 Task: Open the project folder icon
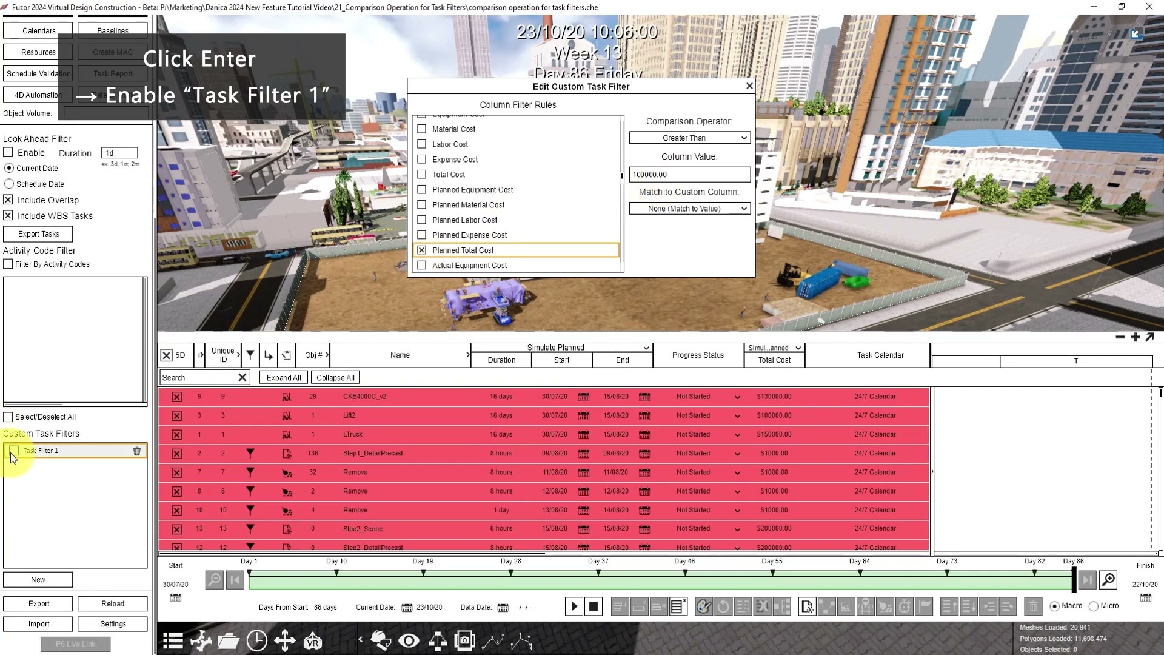tap(229, 641)
